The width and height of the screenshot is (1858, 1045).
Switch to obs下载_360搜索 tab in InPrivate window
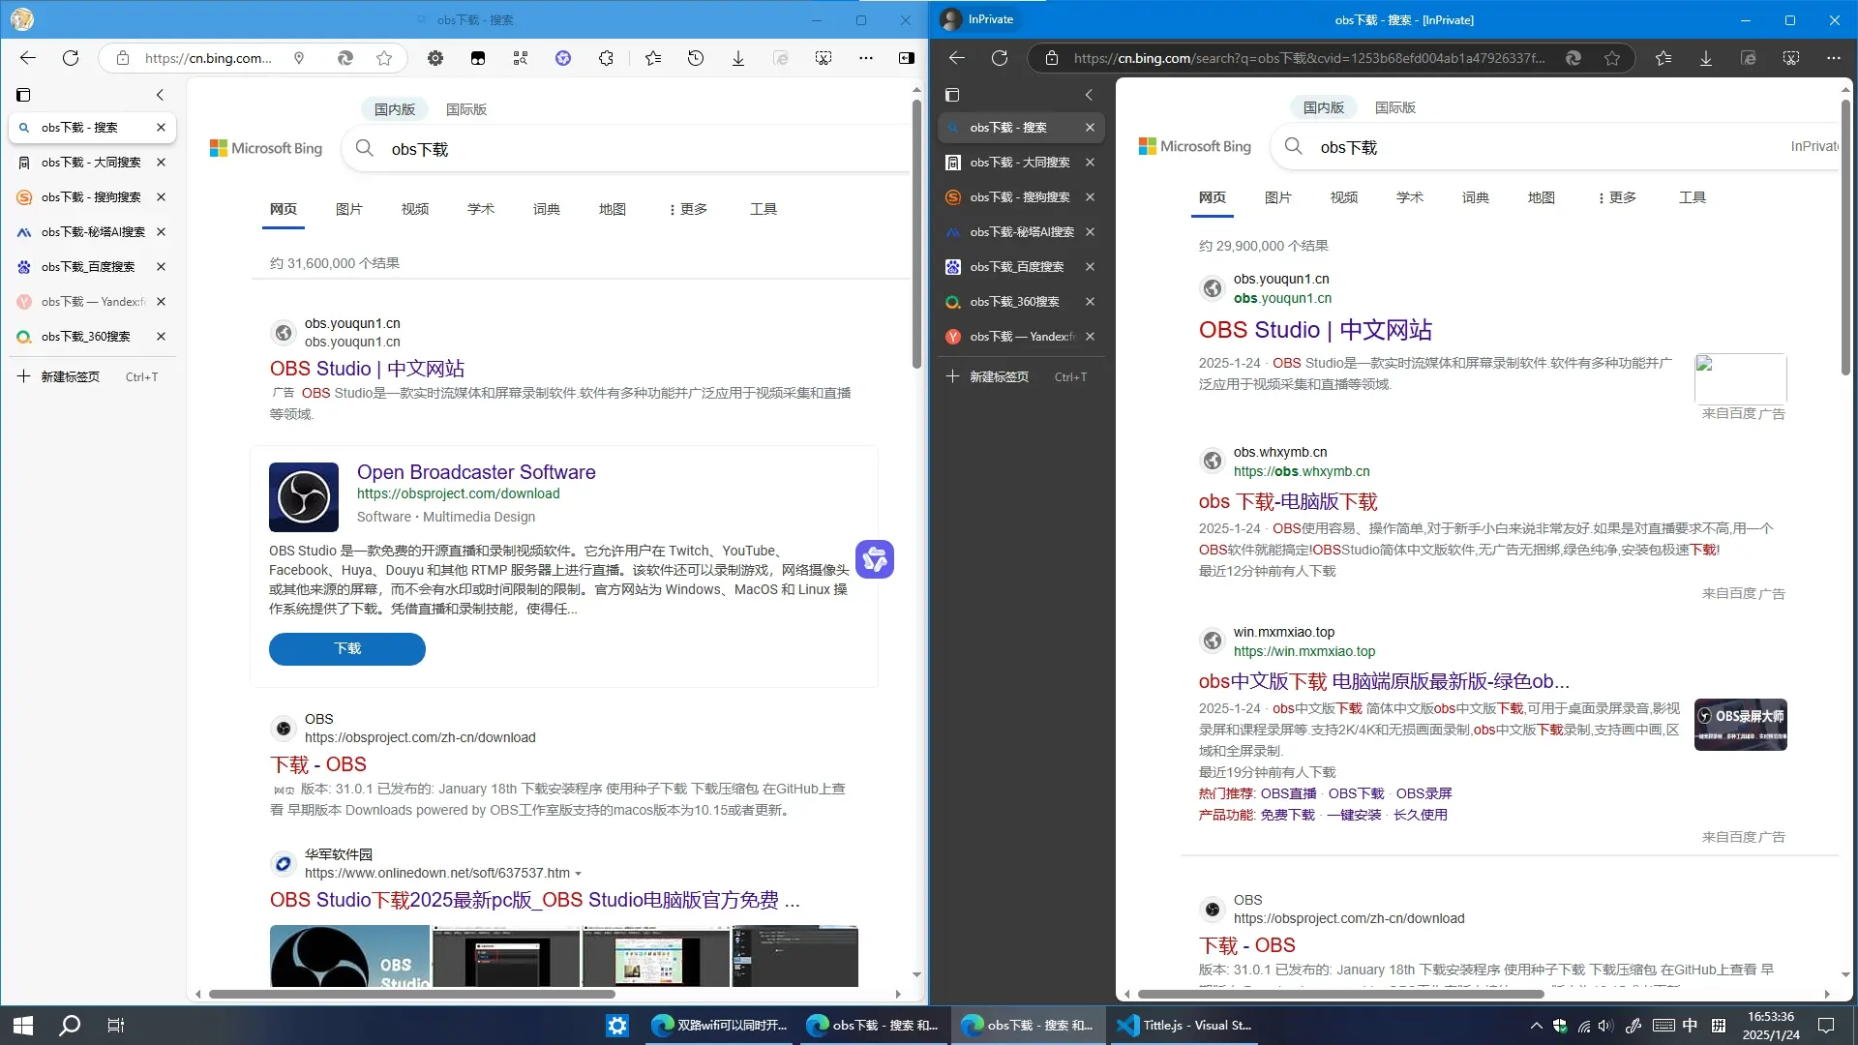pos(1020,302)
